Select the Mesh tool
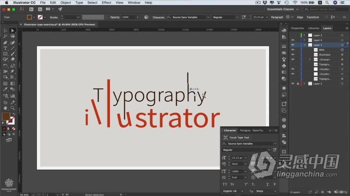Image resolution: width=350 pixels, height=196 pixels. (5, 84)
